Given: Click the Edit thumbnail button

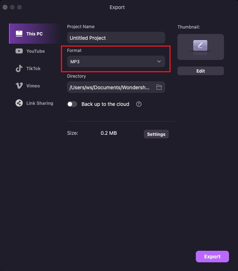Looking at the screenshot, I should (200, 71).
